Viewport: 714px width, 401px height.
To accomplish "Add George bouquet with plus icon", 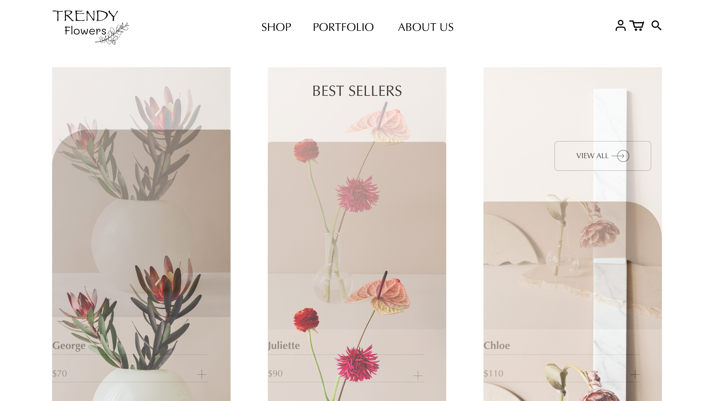I will pyautogui.click(x=201, y=374).
